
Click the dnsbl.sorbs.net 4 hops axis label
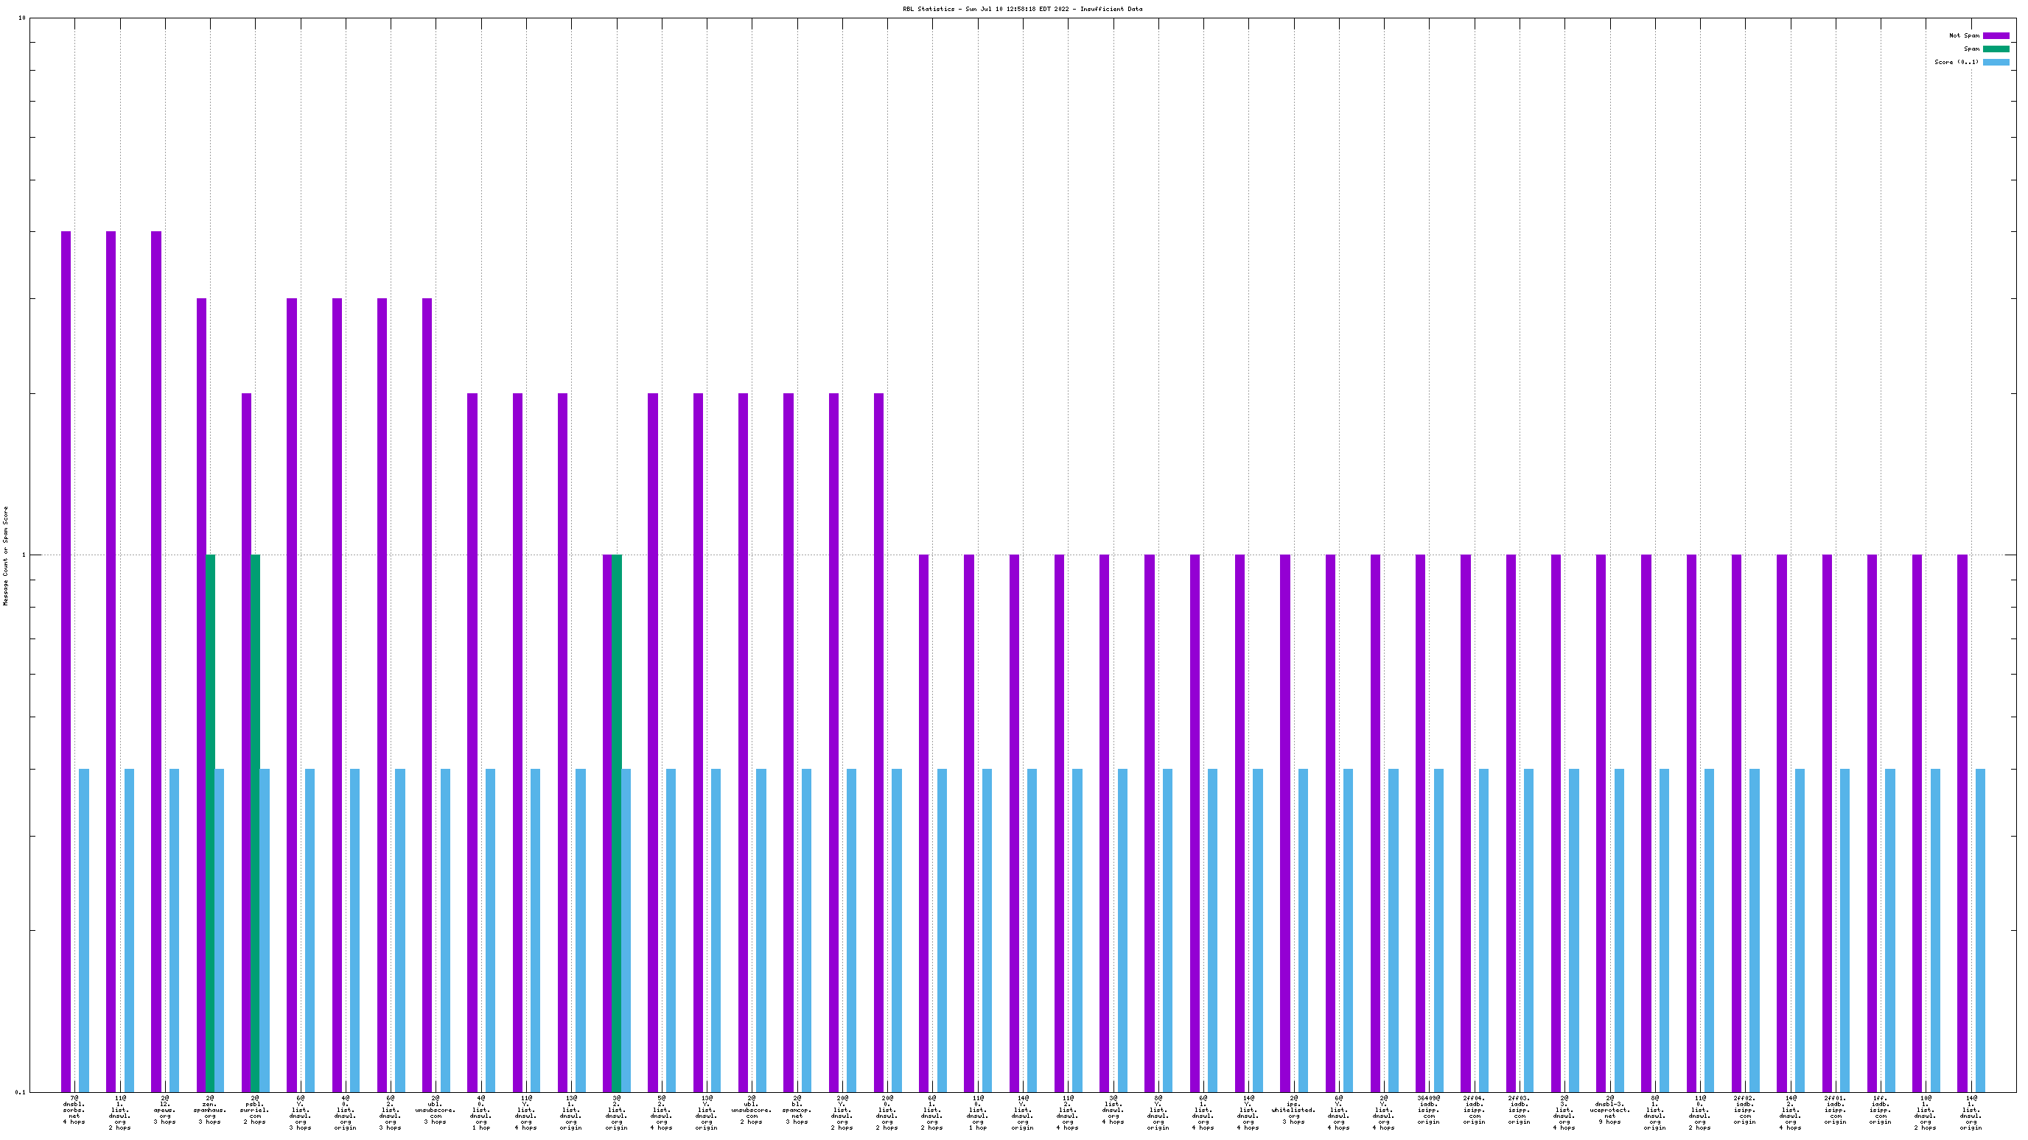click(74, 1109)
